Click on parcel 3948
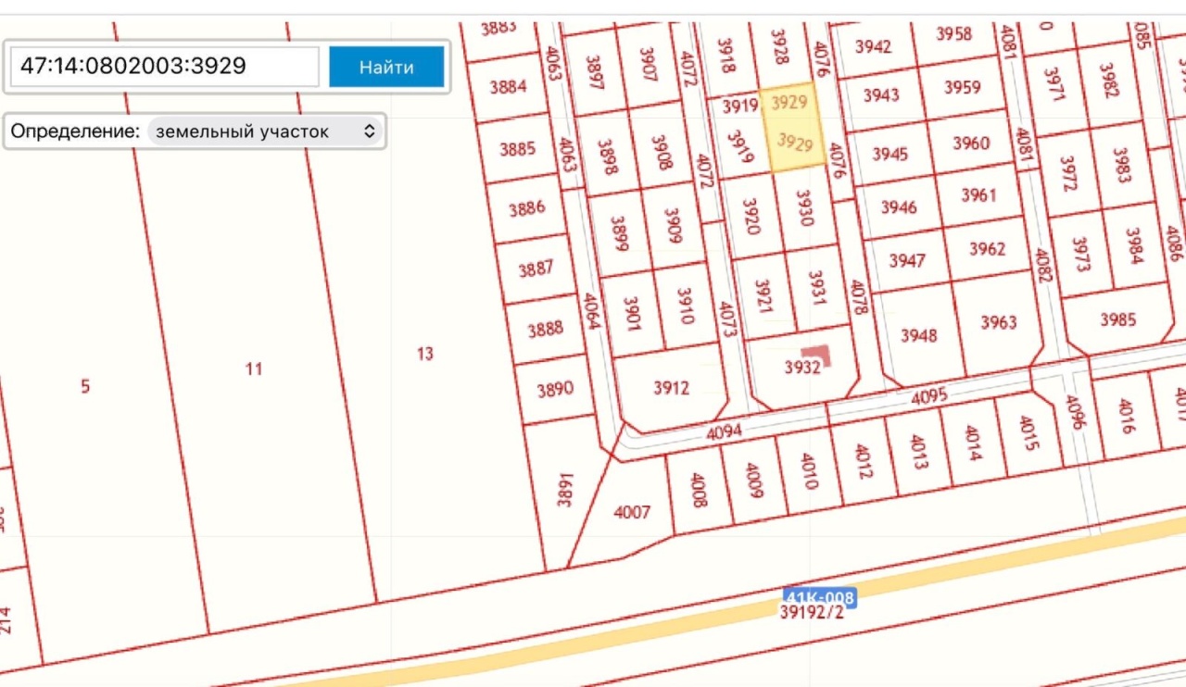 [918, 335]
